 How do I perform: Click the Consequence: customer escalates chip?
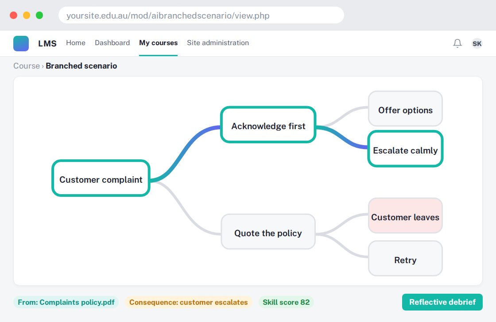189,302
